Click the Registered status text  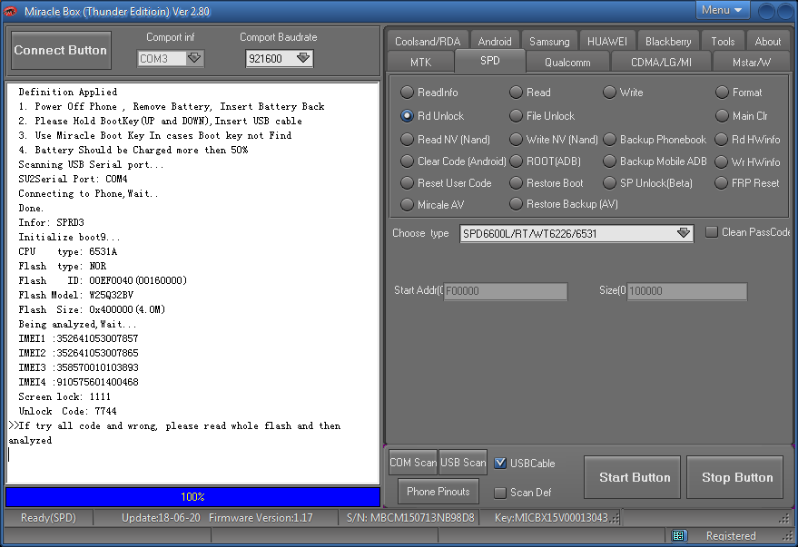click(731, 536)
